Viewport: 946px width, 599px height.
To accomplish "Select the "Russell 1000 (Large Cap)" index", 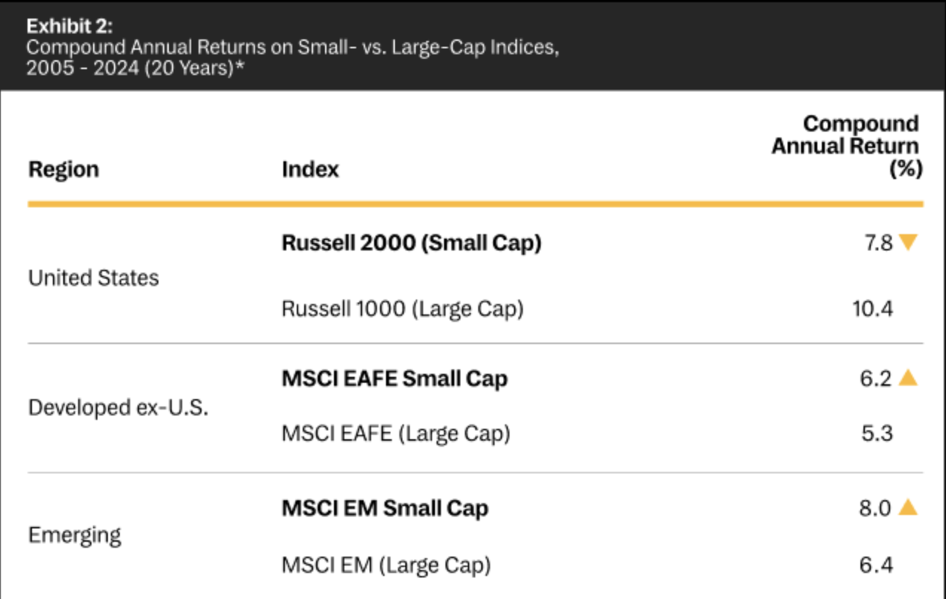I will pos(402,308).
